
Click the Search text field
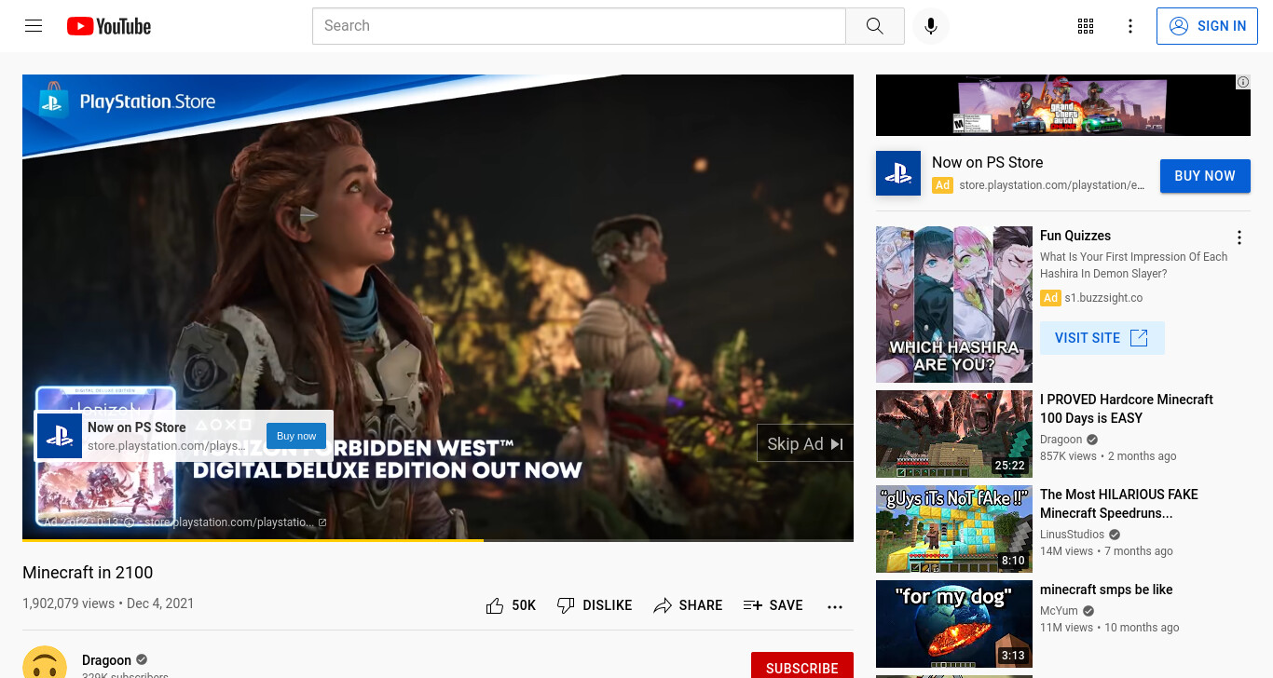click(x=579, y=26)
